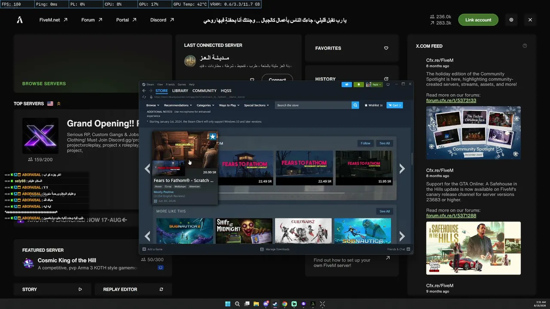550x309 pixels.
Task: Previous arrow in Fears to Fathom carousel
Action: tap(147, 169)
